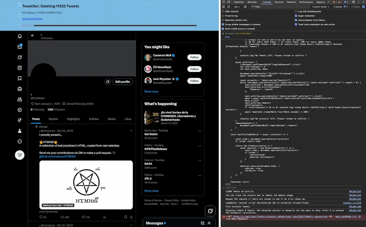The image size is (366, 227).
Task: Open TweetXer Advanced Options link
Action: tap(32, 19)
